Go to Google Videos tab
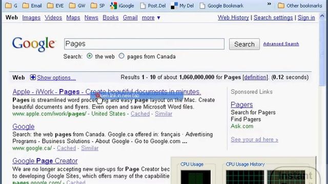Viewport: 328px width, 184px height. pyautogui.click(x=53, y=18)
